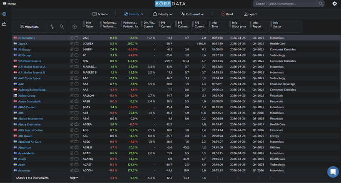
Task: Open the Watchlists panel
Action: (x=29, y=27)
